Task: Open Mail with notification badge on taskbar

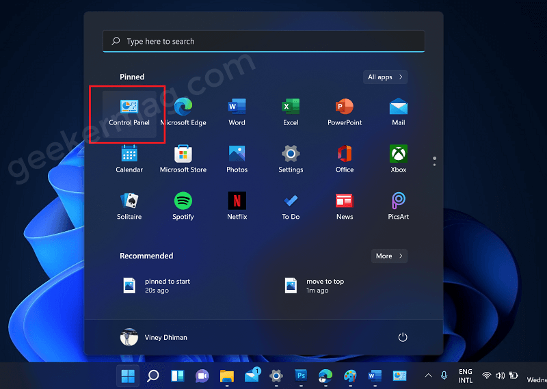Action: tap(252, 375)
